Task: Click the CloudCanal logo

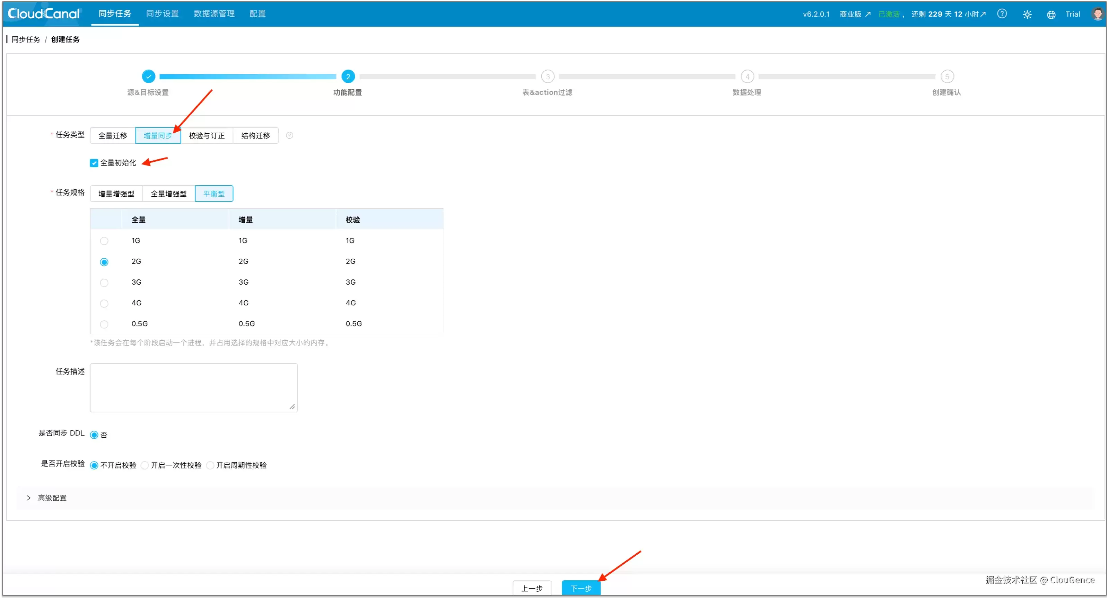Action: coord(44,14)
